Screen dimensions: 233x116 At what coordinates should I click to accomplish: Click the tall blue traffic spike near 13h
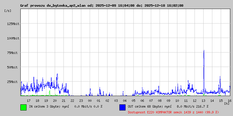point(204,71)
